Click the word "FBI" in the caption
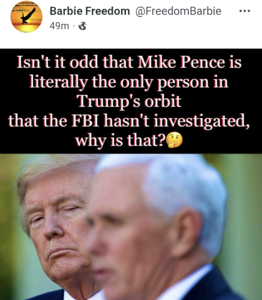262x300 pixels. pos(85,121)
